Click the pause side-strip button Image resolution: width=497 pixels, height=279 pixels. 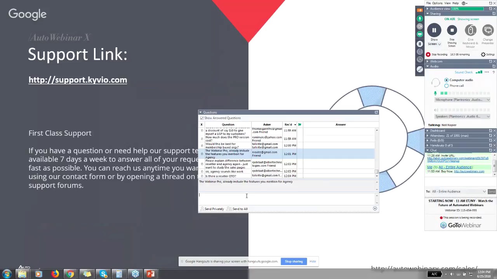420,44
